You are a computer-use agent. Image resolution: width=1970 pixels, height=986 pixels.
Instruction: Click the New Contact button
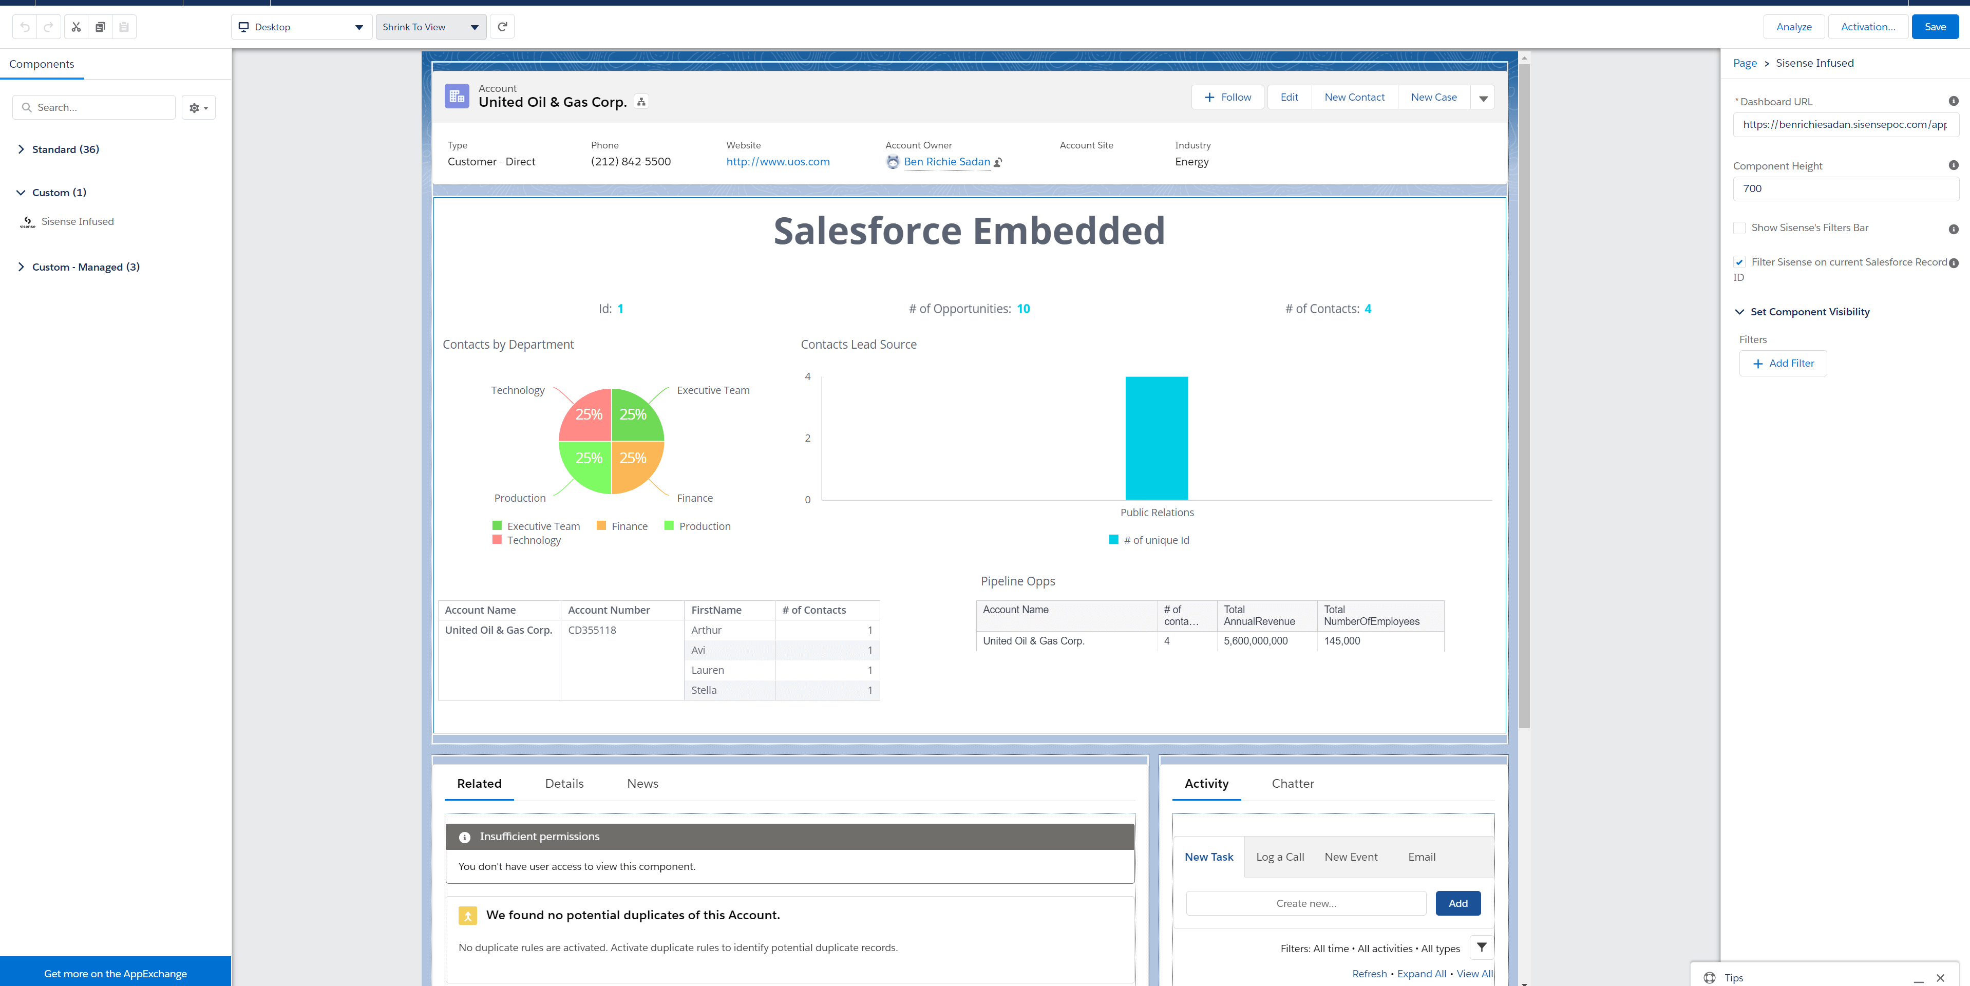click(1354, 97)
